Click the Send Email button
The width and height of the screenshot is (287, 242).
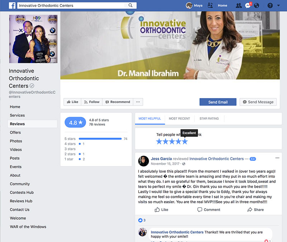[218, 102]
